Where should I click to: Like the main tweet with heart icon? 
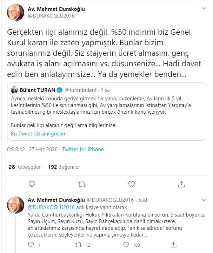coord(132,184)
